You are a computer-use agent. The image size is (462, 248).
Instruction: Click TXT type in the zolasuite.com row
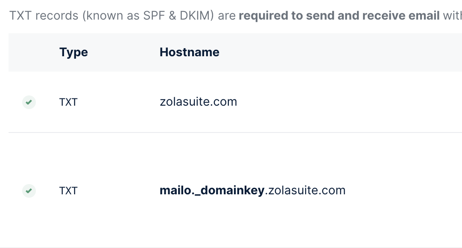pyautogui.click(x=68, y=102)
